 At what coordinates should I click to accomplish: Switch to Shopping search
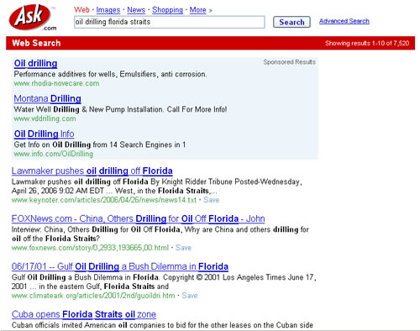pos(167,10)
